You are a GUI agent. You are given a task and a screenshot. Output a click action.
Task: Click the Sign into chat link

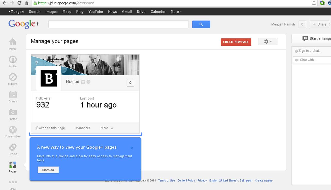point(309,51)
